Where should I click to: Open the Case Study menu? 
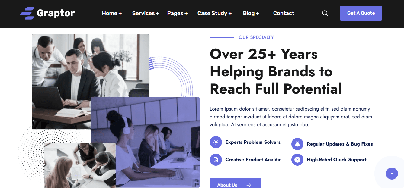[214, 13]
